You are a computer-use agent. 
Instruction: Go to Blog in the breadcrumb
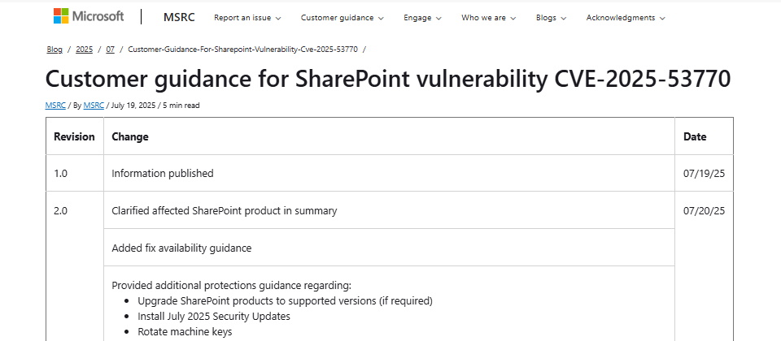click(55, 50)
